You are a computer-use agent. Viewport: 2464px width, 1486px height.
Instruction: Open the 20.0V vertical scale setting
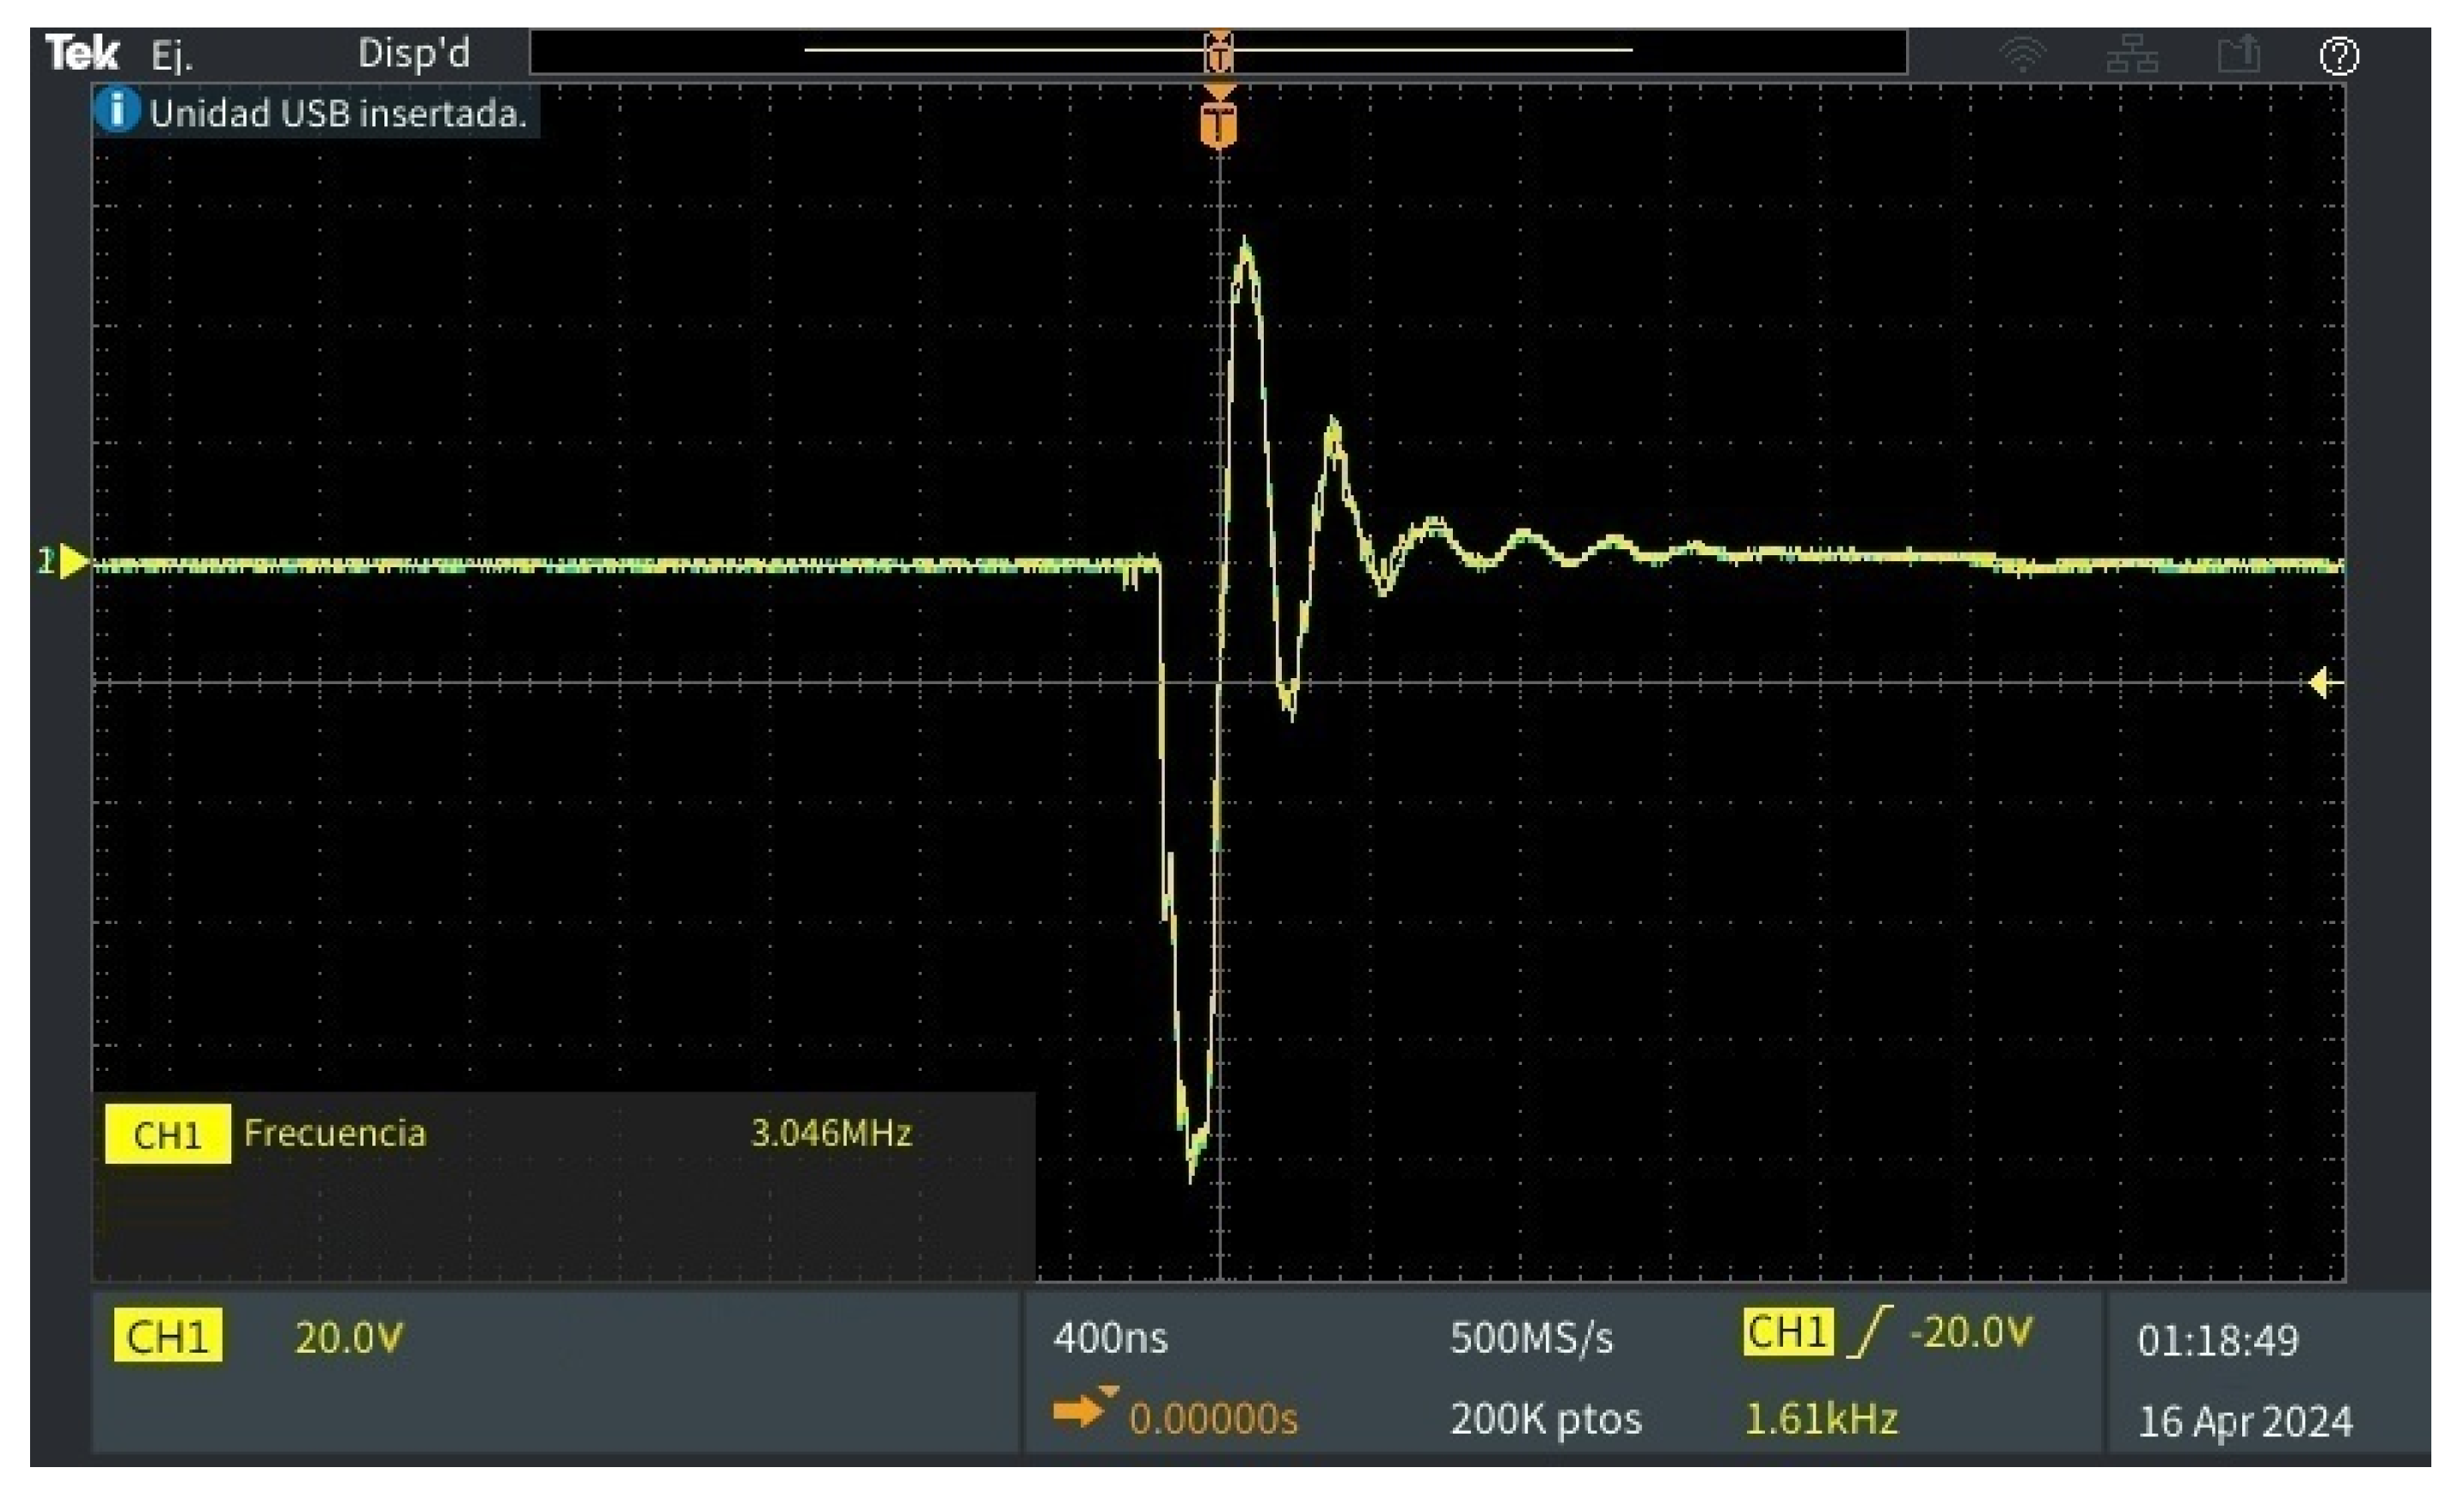347,1338
